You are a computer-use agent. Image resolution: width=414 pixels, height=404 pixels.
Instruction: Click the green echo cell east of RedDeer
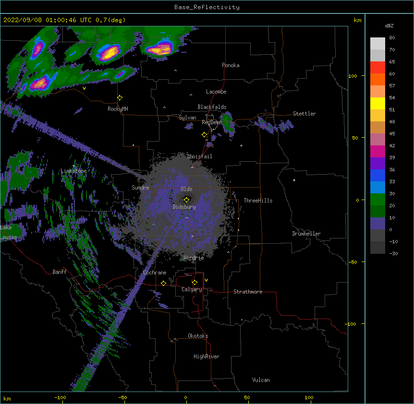pos(227,123)
